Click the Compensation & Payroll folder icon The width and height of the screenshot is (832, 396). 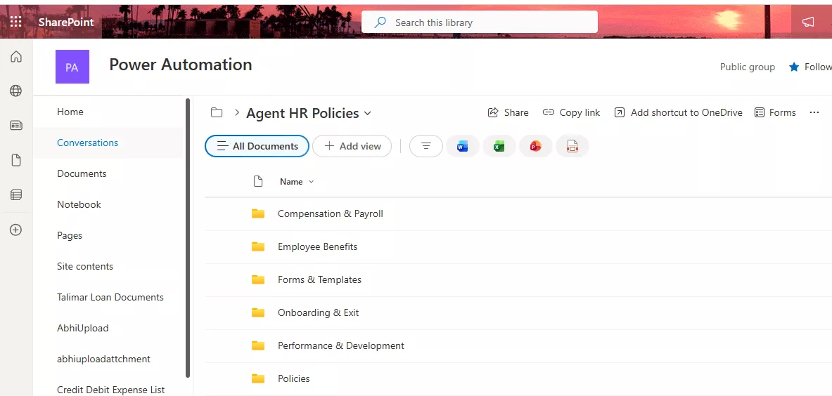click(x=258, y=213)
